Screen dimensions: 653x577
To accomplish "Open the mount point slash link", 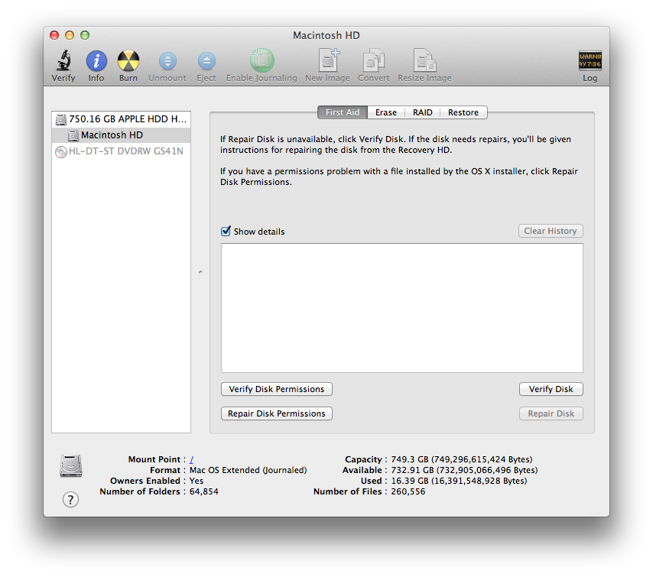I will pyautogui.click(x=192, y=459).
